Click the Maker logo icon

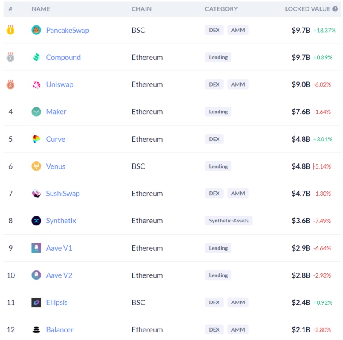pyautogui.click(x=37, y=112)
